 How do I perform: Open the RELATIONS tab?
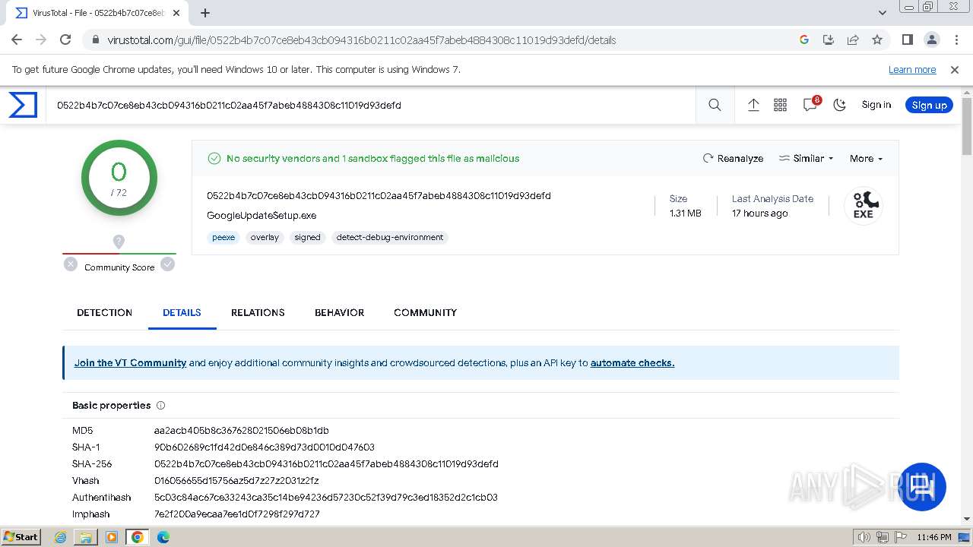click(258, 312)
